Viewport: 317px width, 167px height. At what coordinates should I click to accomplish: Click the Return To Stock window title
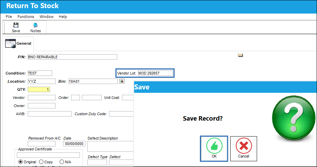(33, 6)
